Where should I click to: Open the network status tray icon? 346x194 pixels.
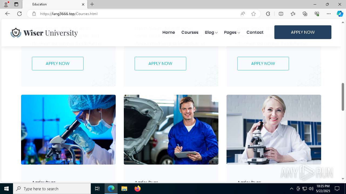click(305, 189)
